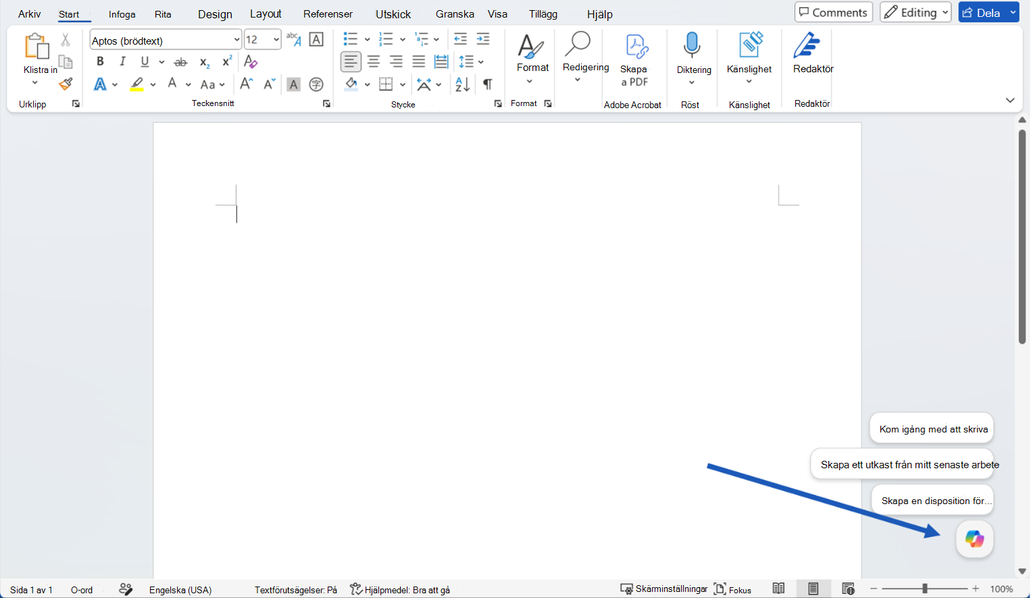The height and width of the screenshot is (598, 1031).
Task: Open the bullet list dropdown arrow
Action: [x=367, y=39]
